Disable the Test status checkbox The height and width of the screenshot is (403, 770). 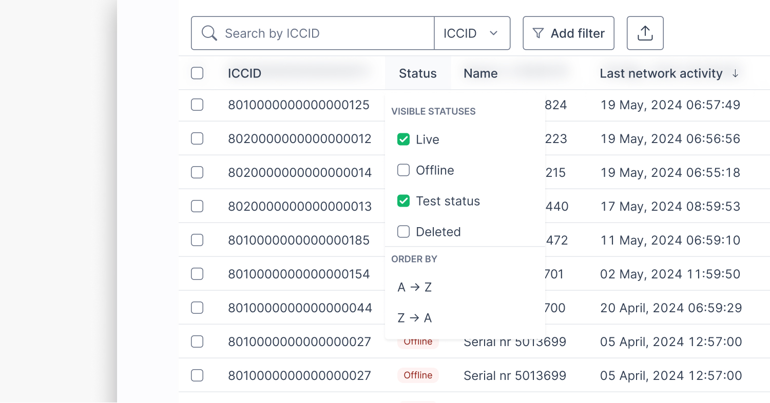(x=403, y=200)
